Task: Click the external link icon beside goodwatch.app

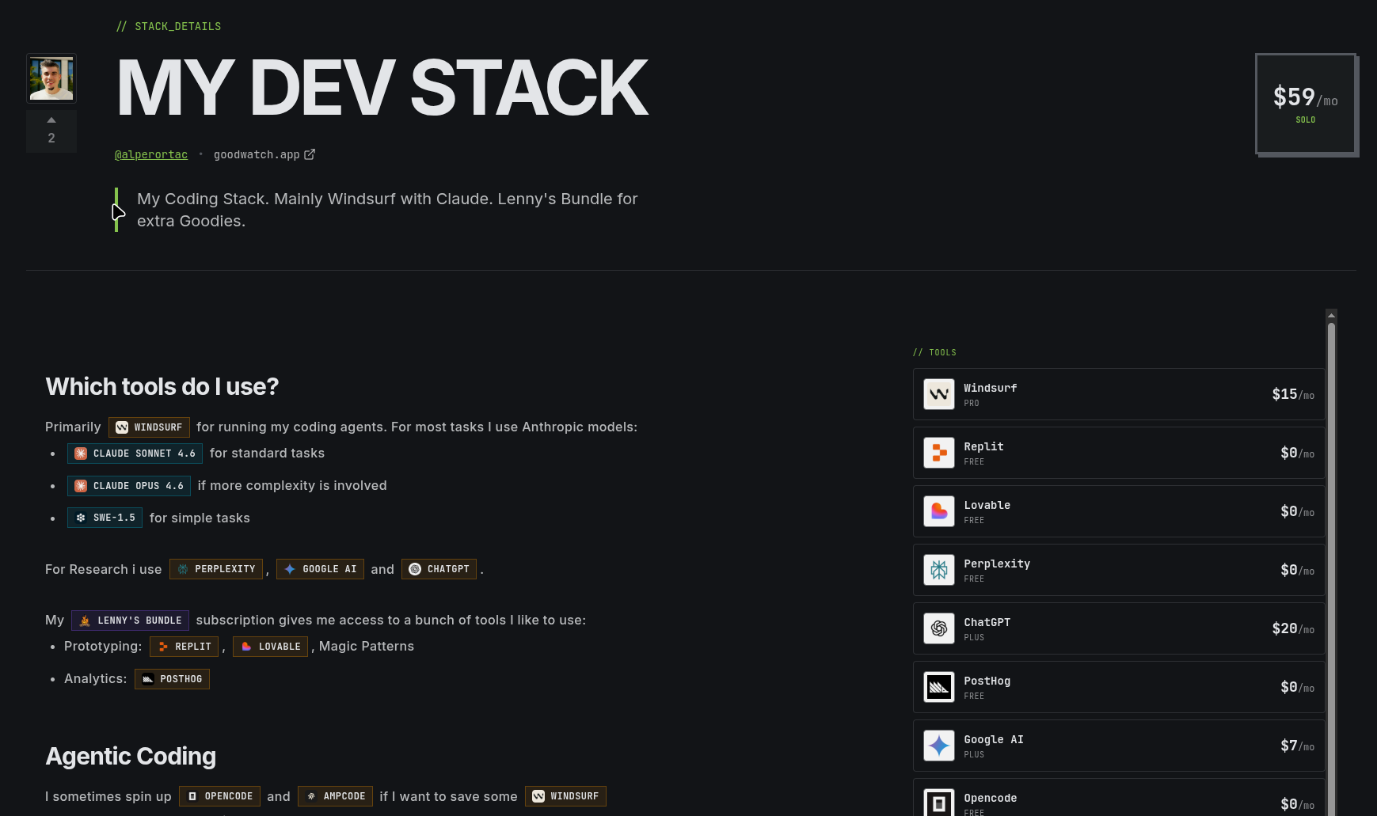Action: 310,154
